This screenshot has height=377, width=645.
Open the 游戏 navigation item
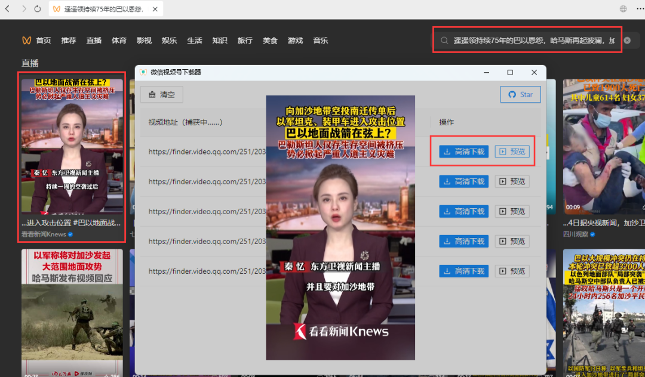(296, 40)
